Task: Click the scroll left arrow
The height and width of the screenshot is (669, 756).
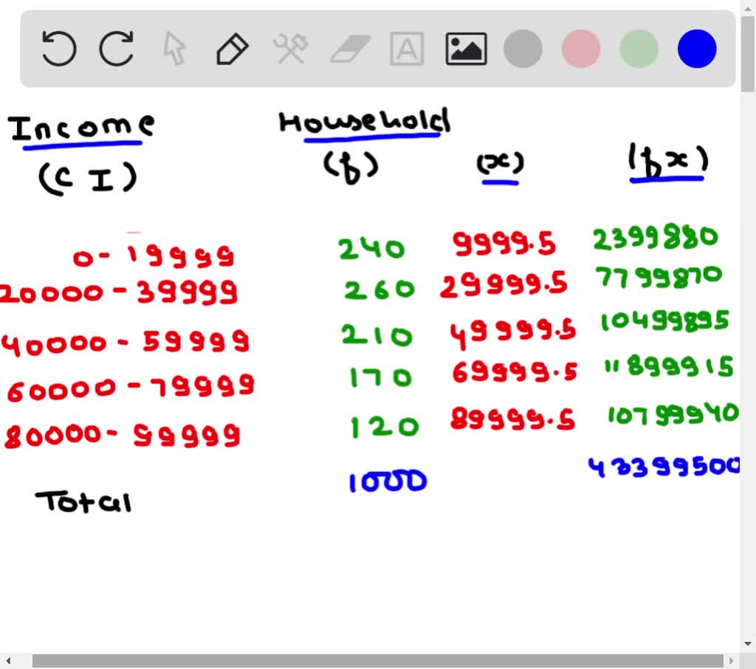Action: pos(8,661)
